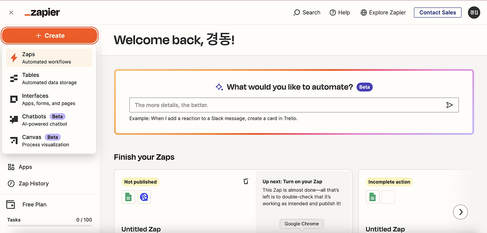Submit the automation prompt with the arrow icon
Image resolution: width=487 pixels, height=233 pixels.
tap(449, 105)
